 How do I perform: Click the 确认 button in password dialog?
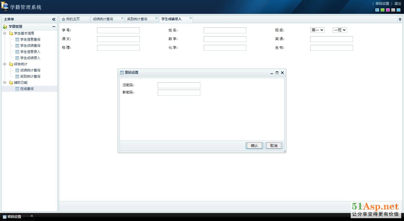[x=254, y=146]
